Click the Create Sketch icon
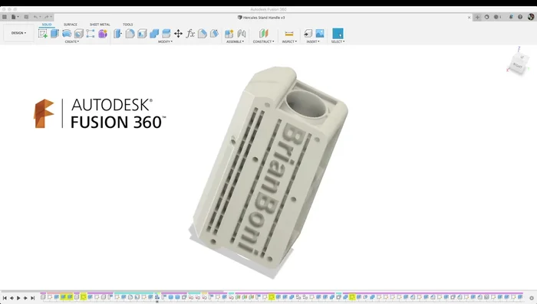This screenshot has width=537, height=304. click(x=43, y=34)
